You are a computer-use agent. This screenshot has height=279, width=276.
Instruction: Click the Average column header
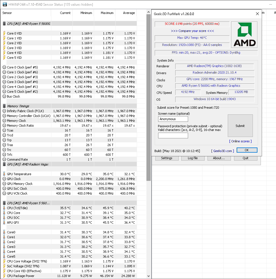[129, 13]
